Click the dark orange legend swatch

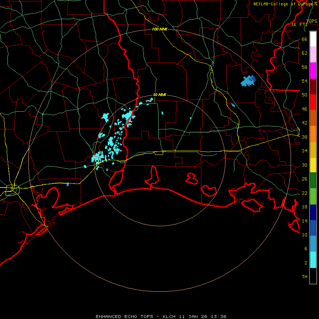coord(313,118)
